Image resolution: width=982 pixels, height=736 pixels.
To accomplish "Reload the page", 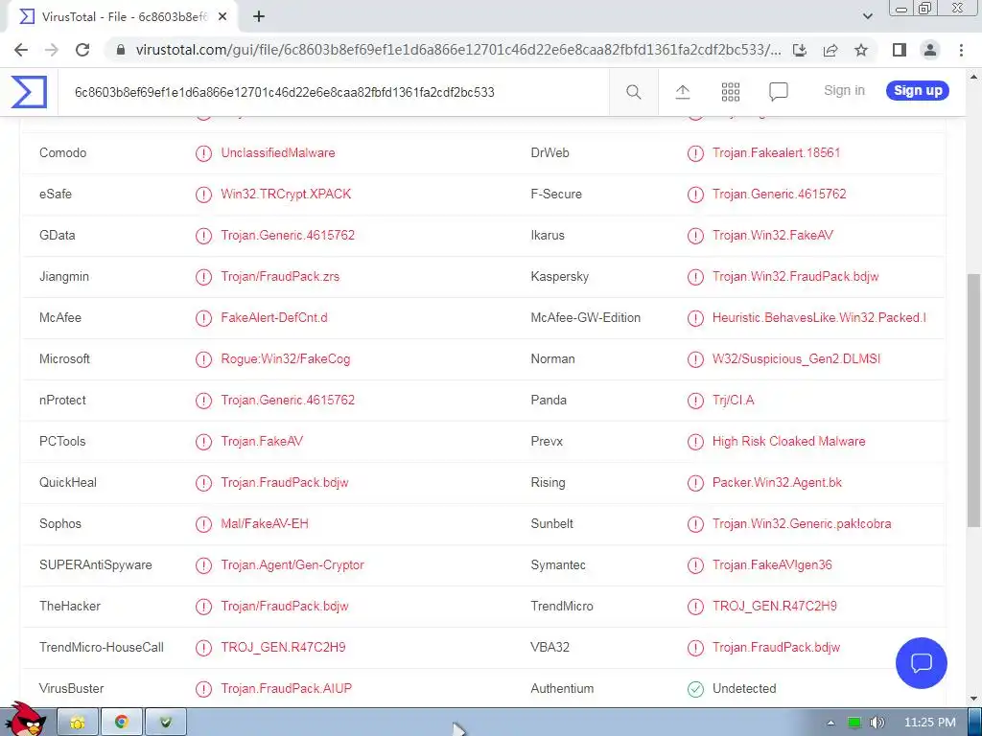I will [x=82, y=50].
